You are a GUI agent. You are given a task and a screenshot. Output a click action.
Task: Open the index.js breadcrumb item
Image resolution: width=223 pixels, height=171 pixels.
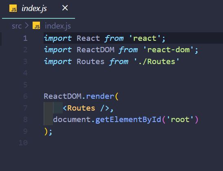(x=58, y=26)
